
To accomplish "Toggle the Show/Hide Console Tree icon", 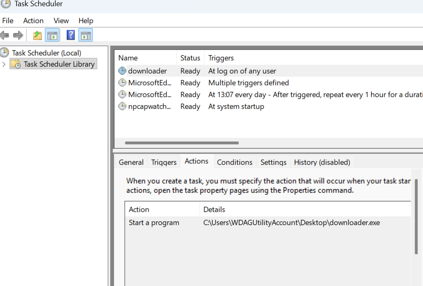I will click(x=52, y=35).
